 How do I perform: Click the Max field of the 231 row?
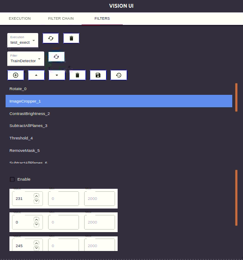[x=100, y=199]
